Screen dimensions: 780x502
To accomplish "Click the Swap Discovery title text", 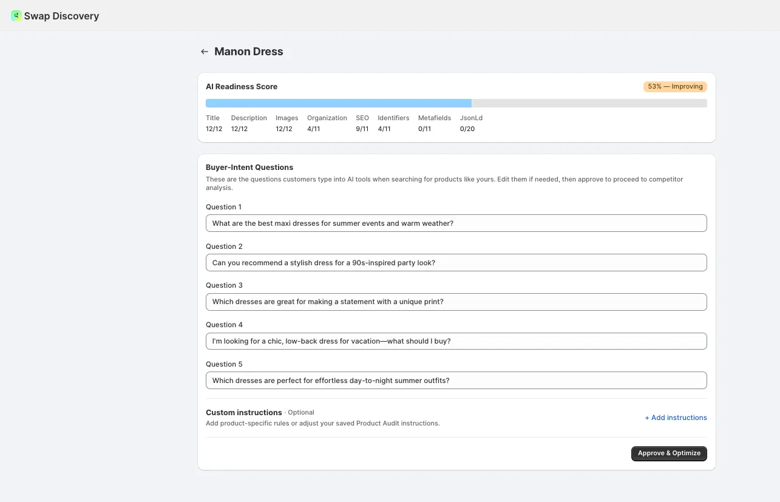I will tap(61, 16).
